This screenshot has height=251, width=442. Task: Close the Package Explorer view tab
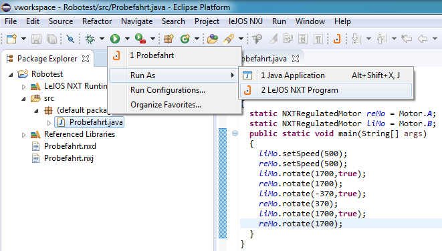tap(86, 59)
